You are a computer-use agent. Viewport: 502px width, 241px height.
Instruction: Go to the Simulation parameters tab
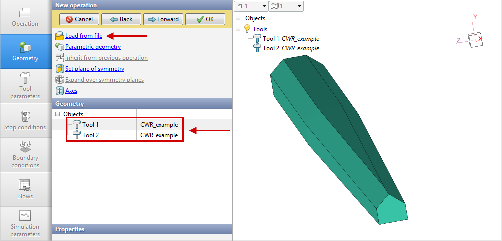coord(25,223)
